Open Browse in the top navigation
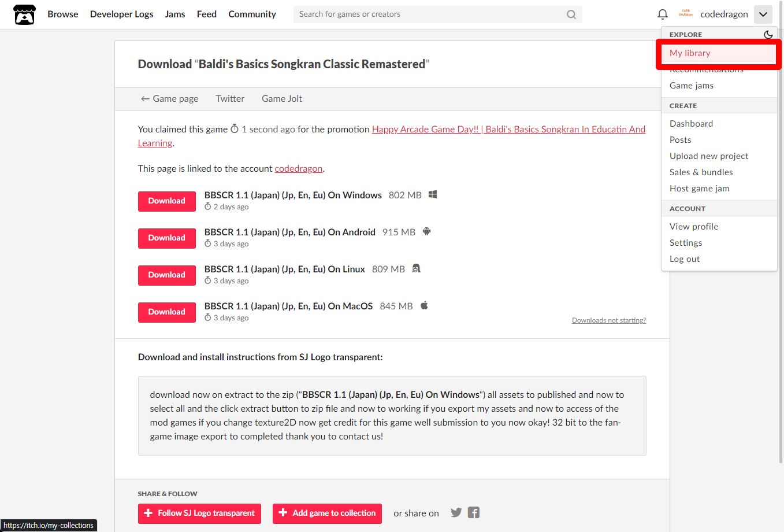This screenshot has height=532, width=784. 63,14
